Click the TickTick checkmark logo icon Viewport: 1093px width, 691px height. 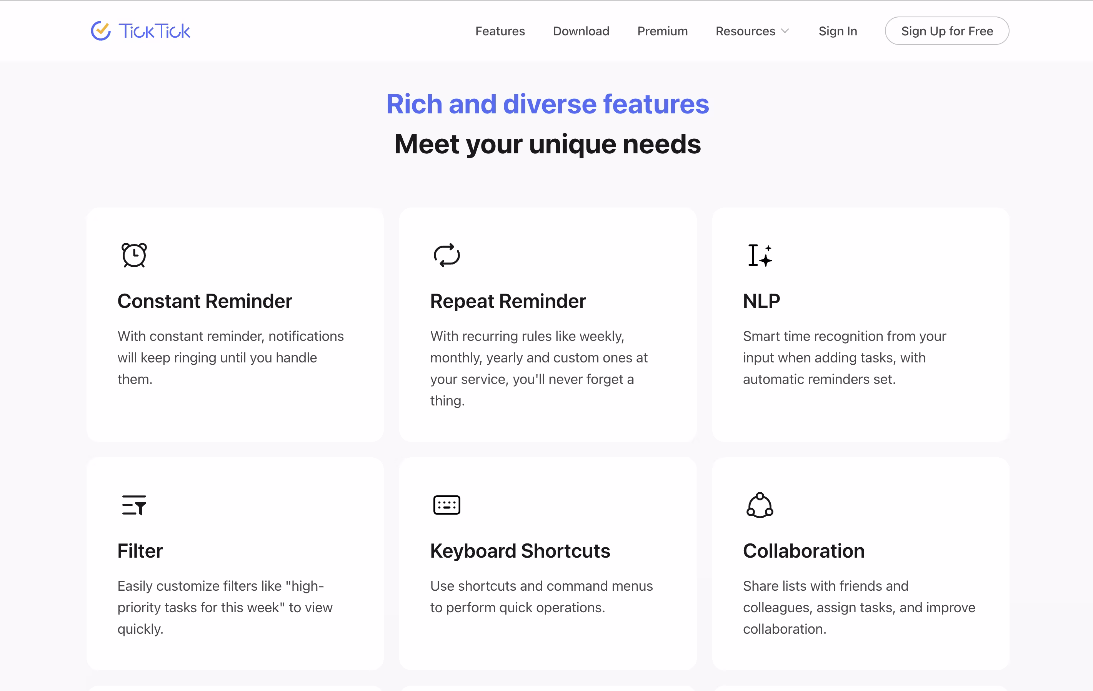[x=101, y=31]
